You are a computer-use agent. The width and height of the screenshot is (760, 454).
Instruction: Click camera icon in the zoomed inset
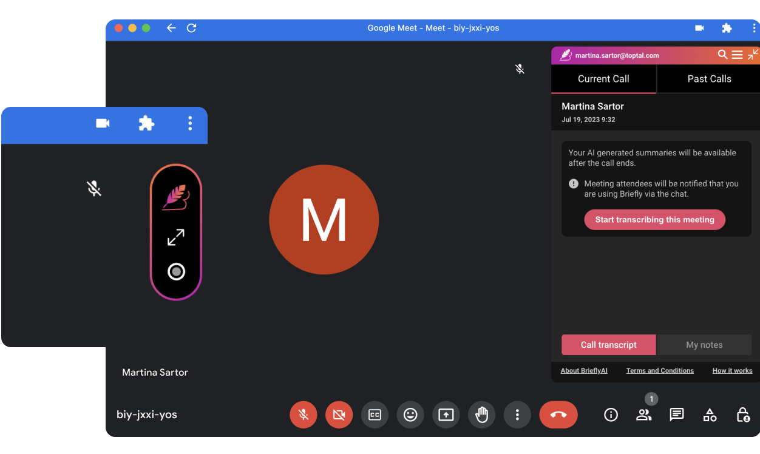pyautogui.click(x=103, y=123)
